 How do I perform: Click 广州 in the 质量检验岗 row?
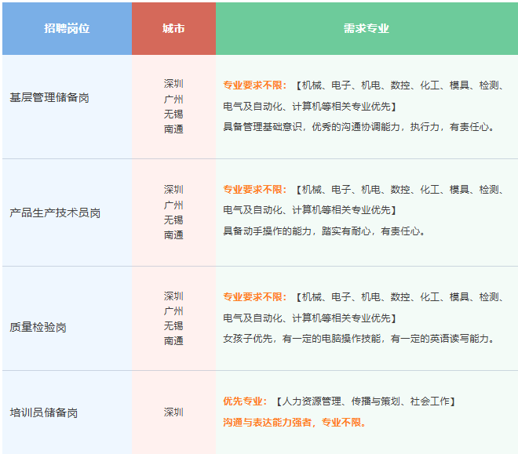173,311
